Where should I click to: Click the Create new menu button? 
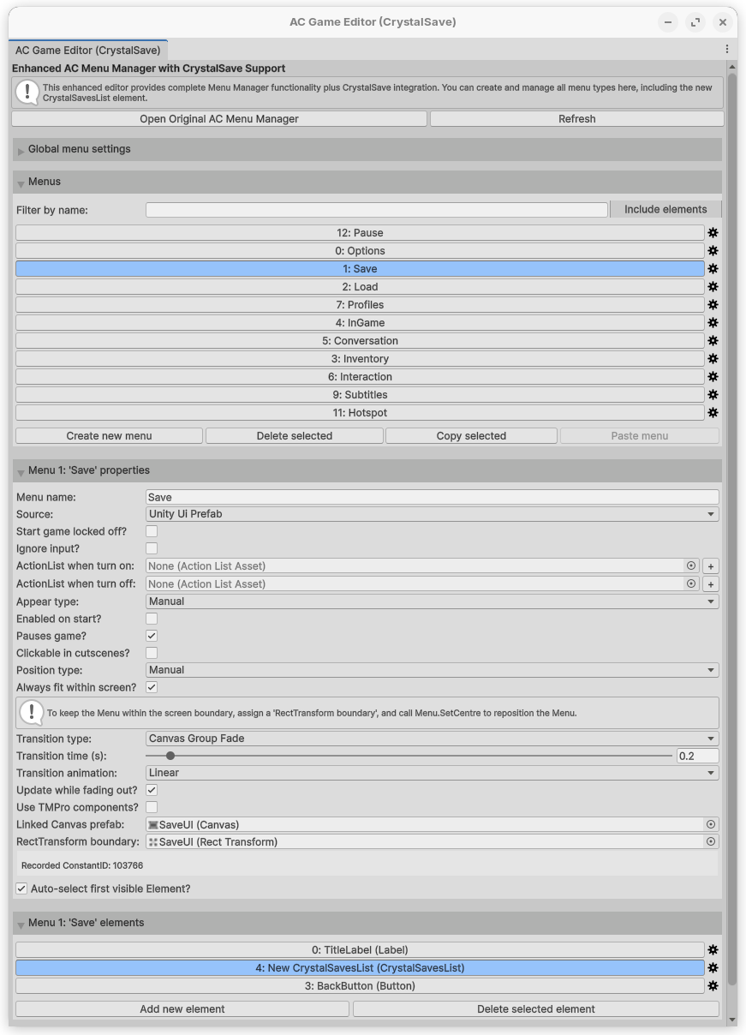coord(109,436)
